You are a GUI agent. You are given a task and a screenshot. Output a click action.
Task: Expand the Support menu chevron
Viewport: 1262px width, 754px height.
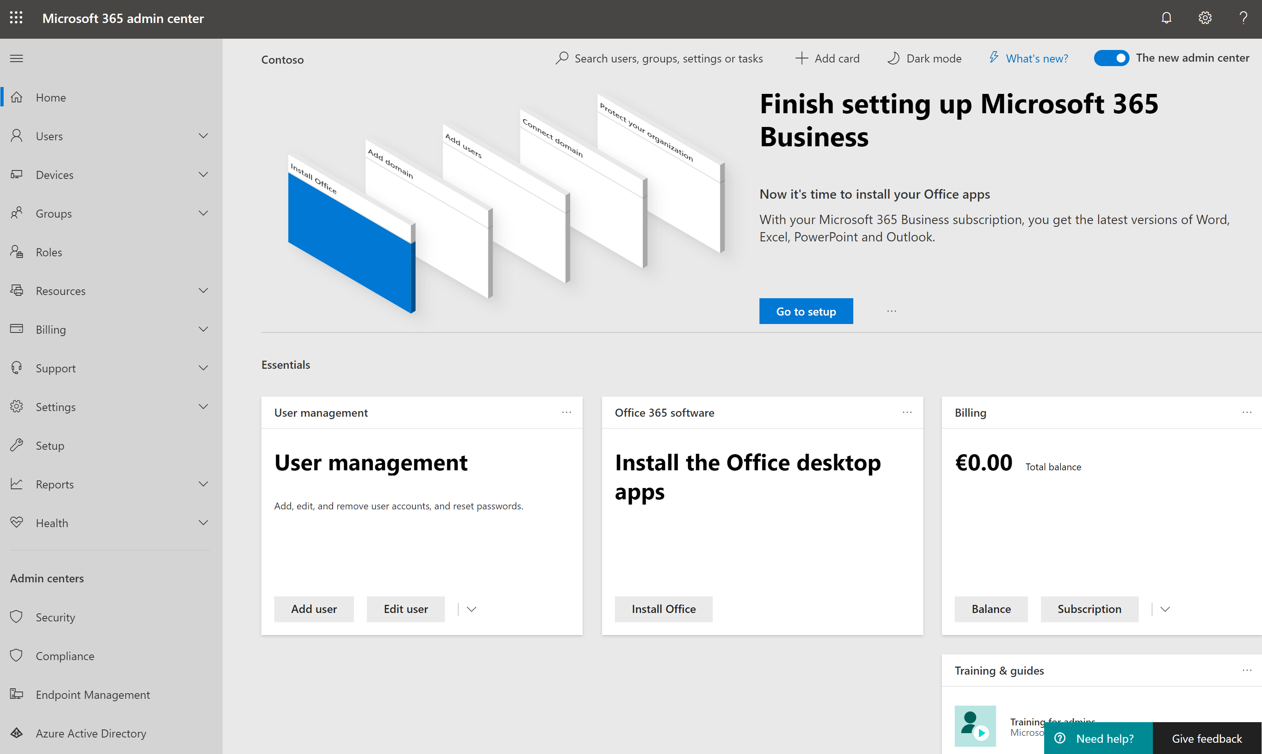(204, 368)
